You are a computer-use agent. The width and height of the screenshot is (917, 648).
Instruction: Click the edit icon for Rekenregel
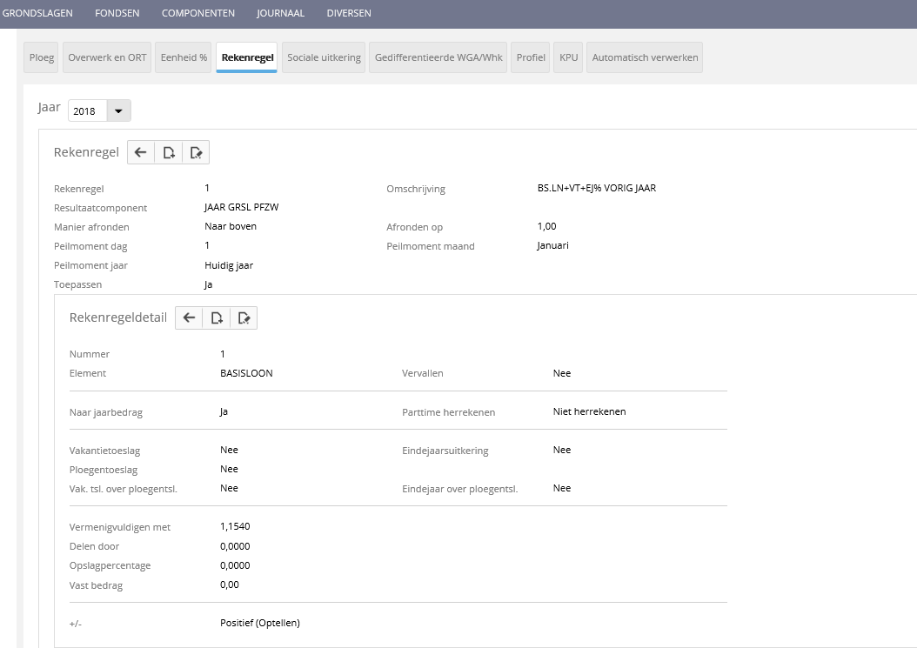point(196,152)
